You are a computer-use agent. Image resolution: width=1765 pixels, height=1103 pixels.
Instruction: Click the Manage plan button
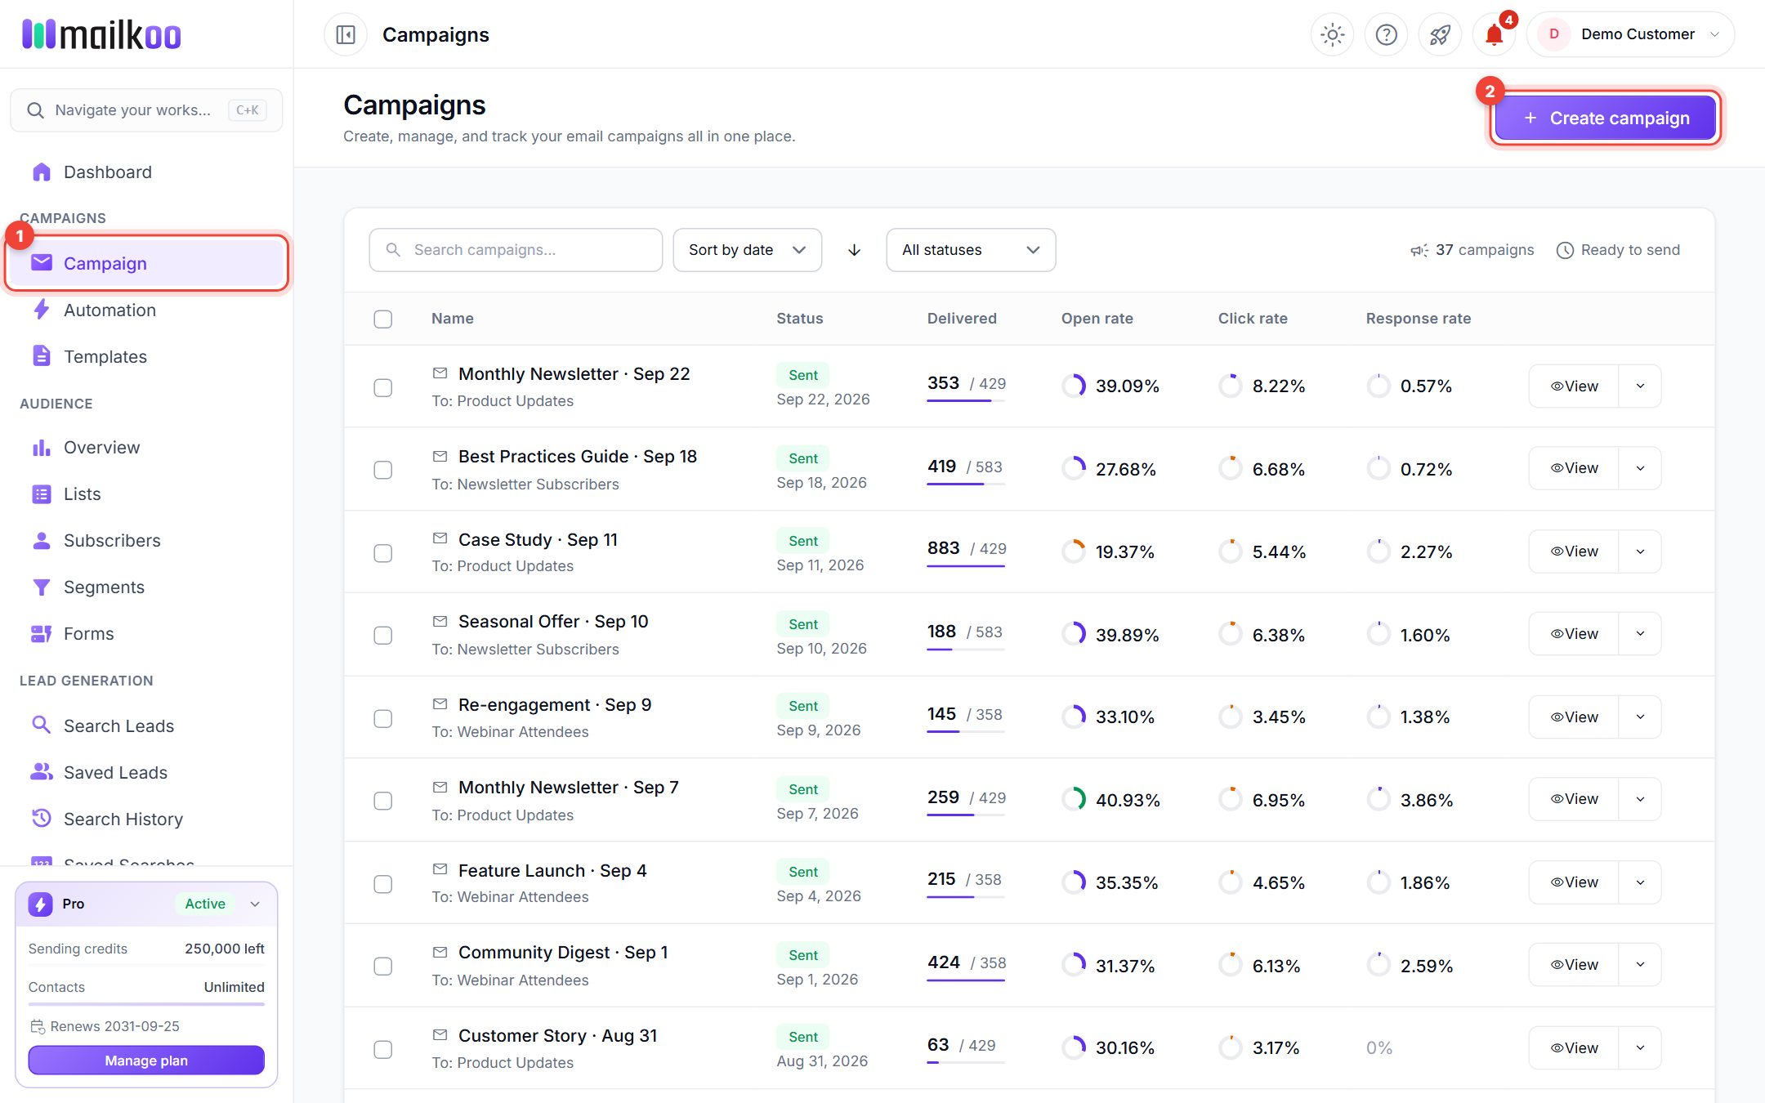(x=146, y=1061)
